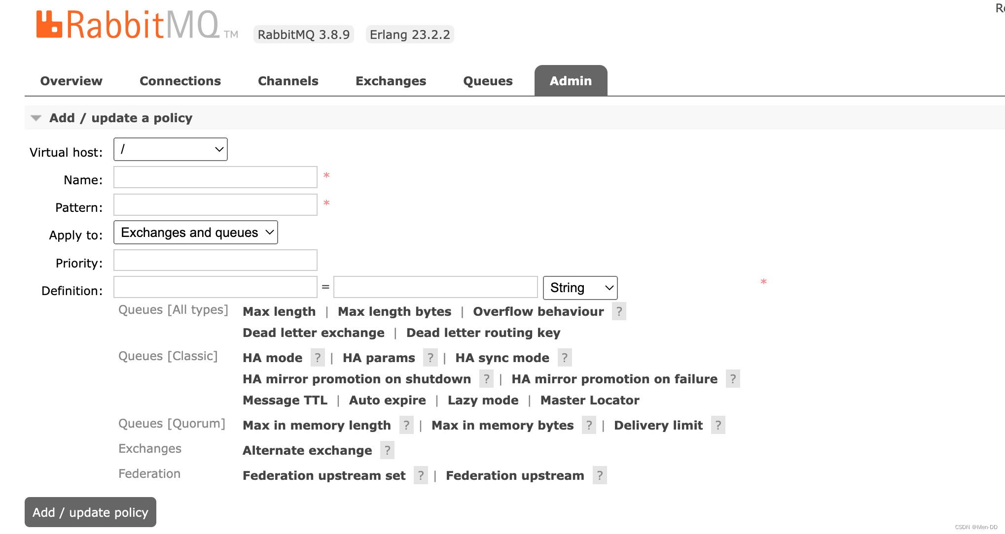The height and width of the screenshot is (534, 1005).
Task: Click the Max in memory length help icon
Action: point(406,425)
